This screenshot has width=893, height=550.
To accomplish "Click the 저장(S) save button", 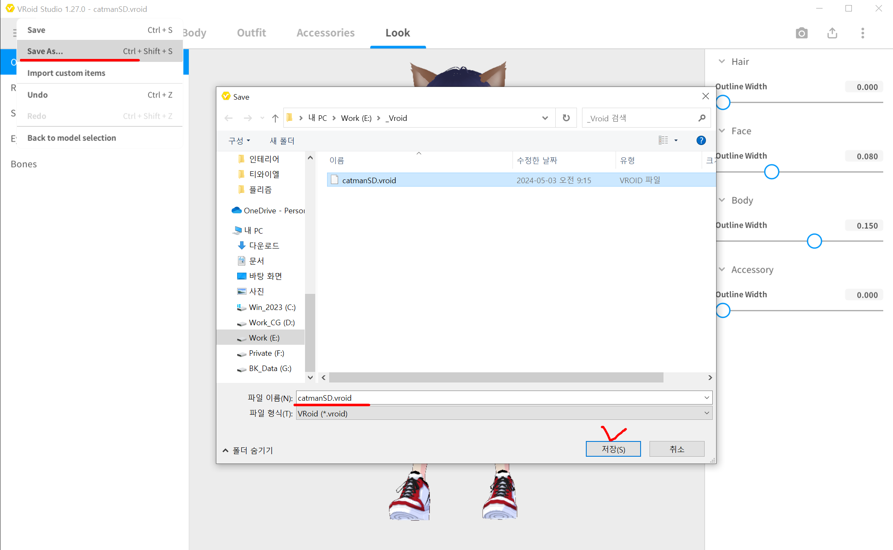I will (613, 449).
